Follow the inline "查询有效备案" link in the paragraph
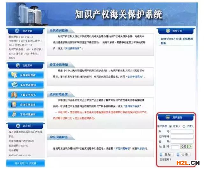The height and width of the screenshot is (170, 204). (x=132, y=106)
